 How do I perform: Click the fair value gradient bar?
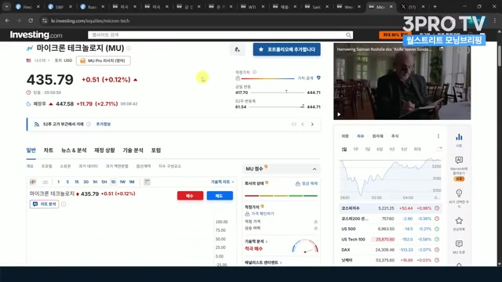click(267, 78)
